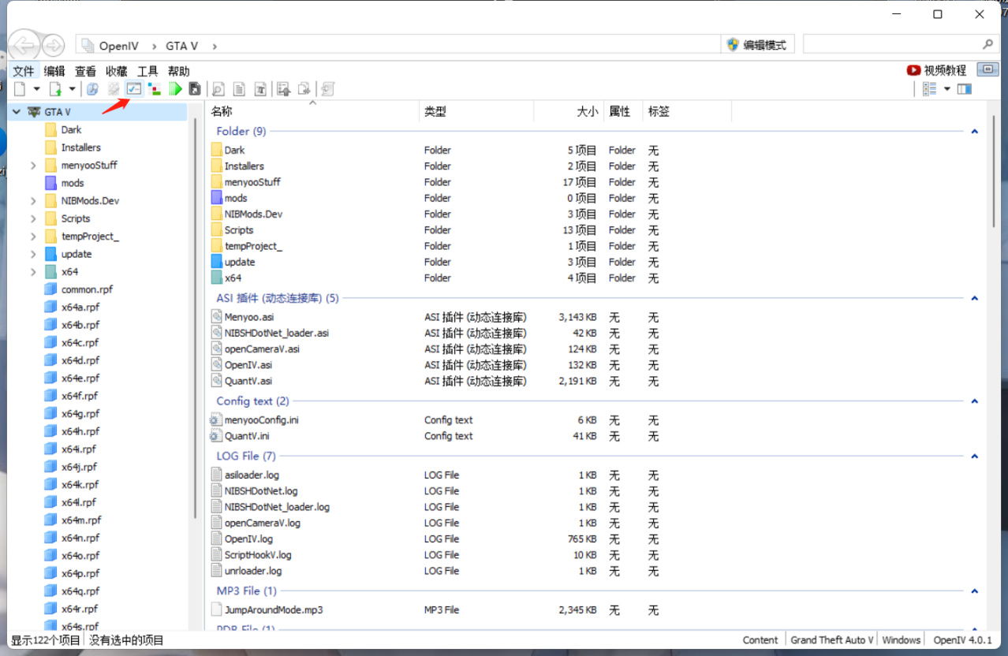This screenshot has width=1008, height=656.
Task: Click the red YouTube video tutorial icon
Action: (x=913, y=70)
